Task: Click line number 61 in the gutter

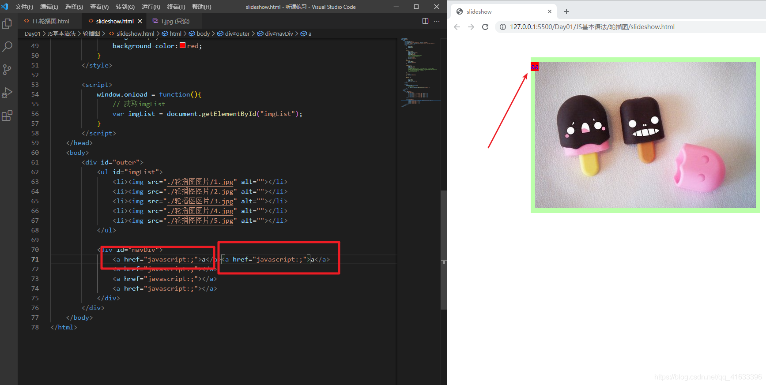Action: click(35, 162)
